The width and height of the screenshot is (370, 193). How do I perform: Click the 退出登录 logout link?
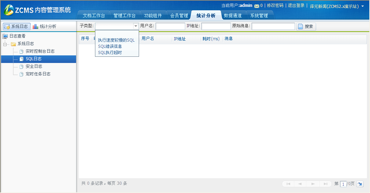tap(296, 6)
